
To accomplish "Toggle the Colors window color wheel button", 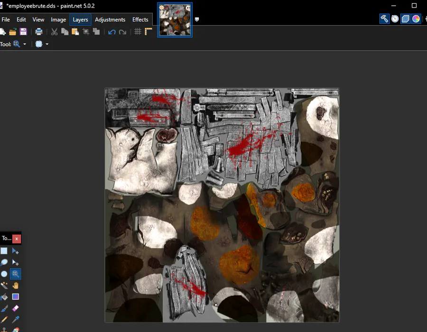I will [416, 19].
